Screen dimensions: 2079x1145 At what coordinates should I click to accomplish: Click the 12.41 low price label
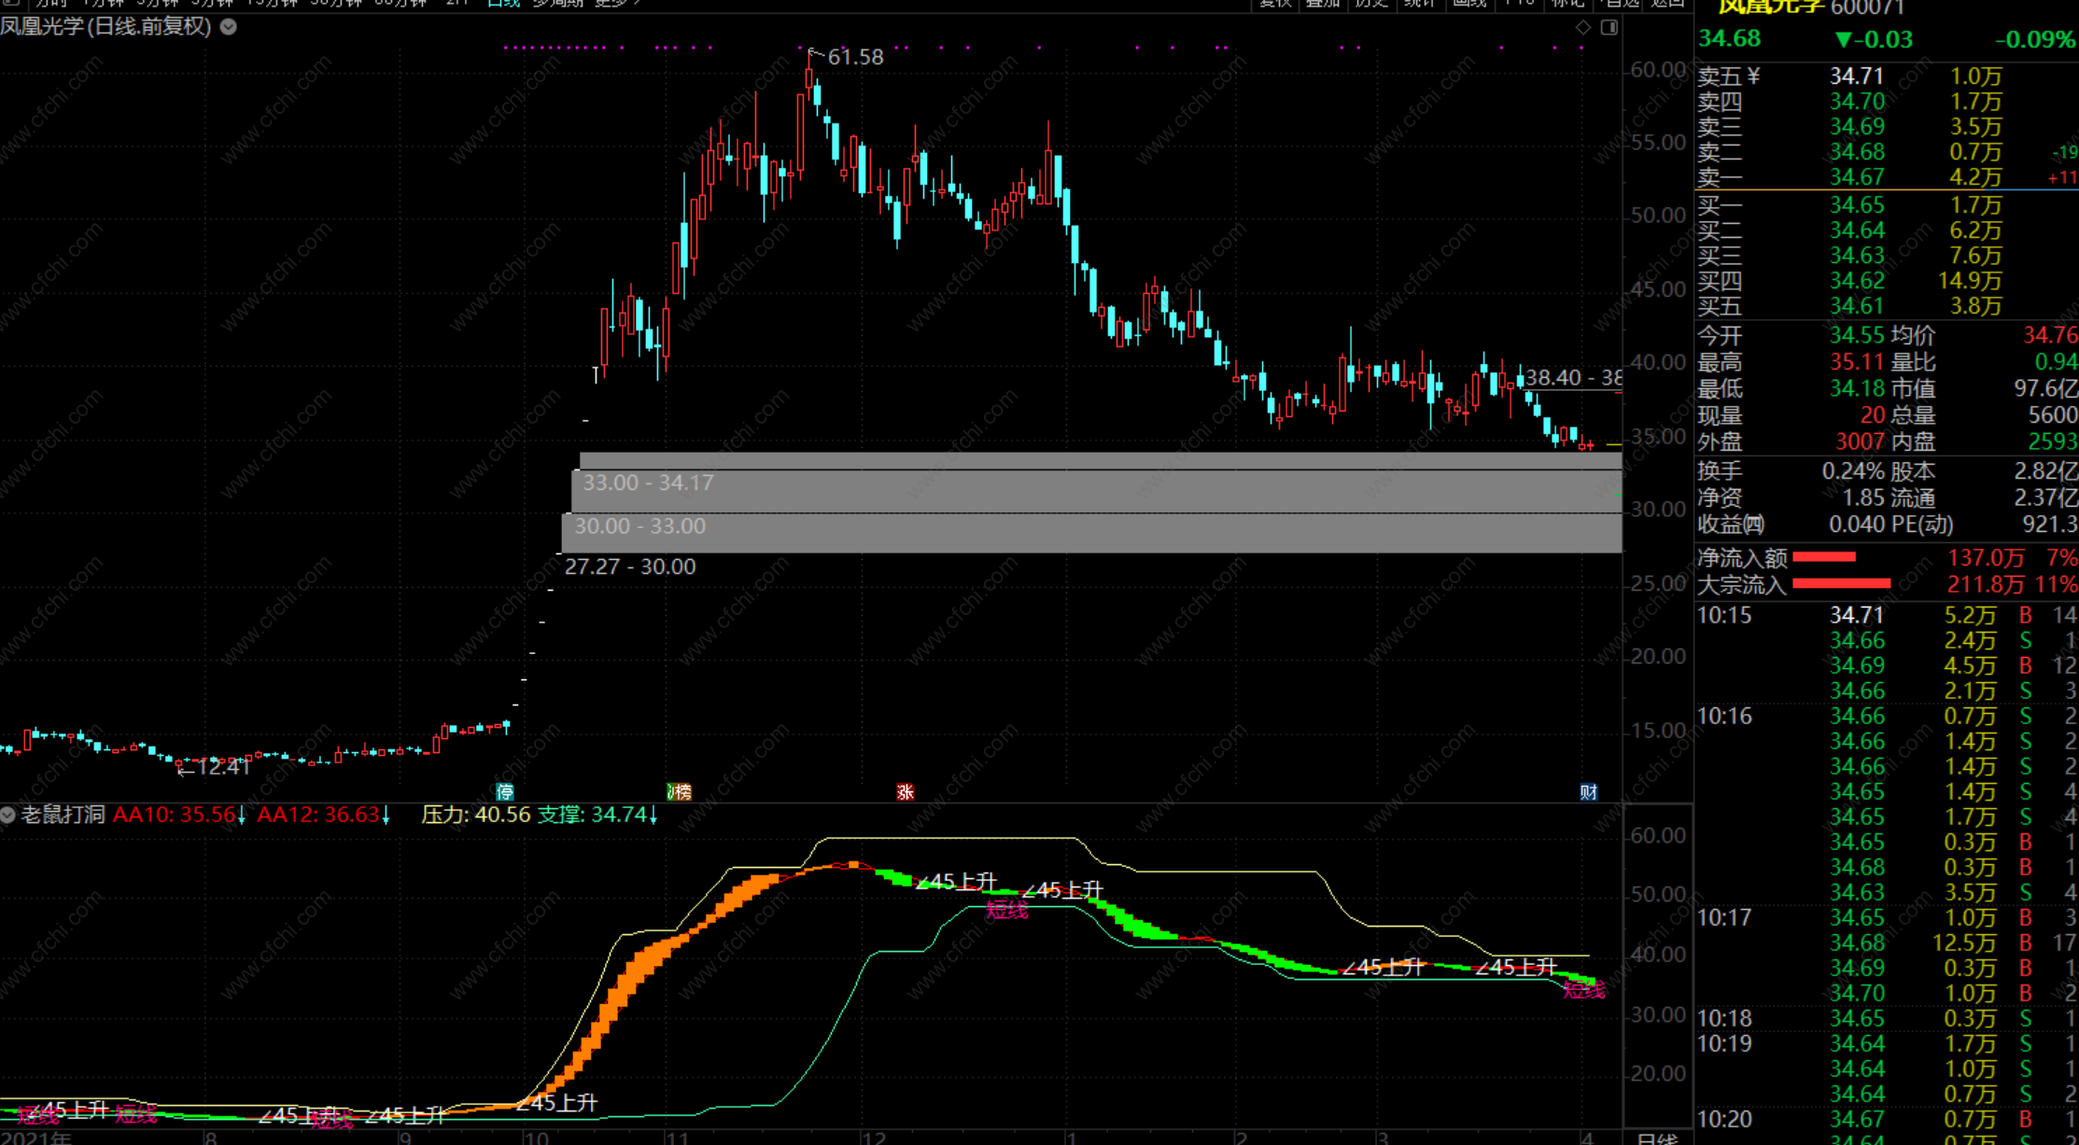[x=224, y=767]
